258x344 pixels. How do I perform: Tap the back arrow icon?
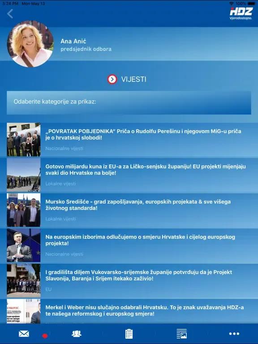point(10,14)
